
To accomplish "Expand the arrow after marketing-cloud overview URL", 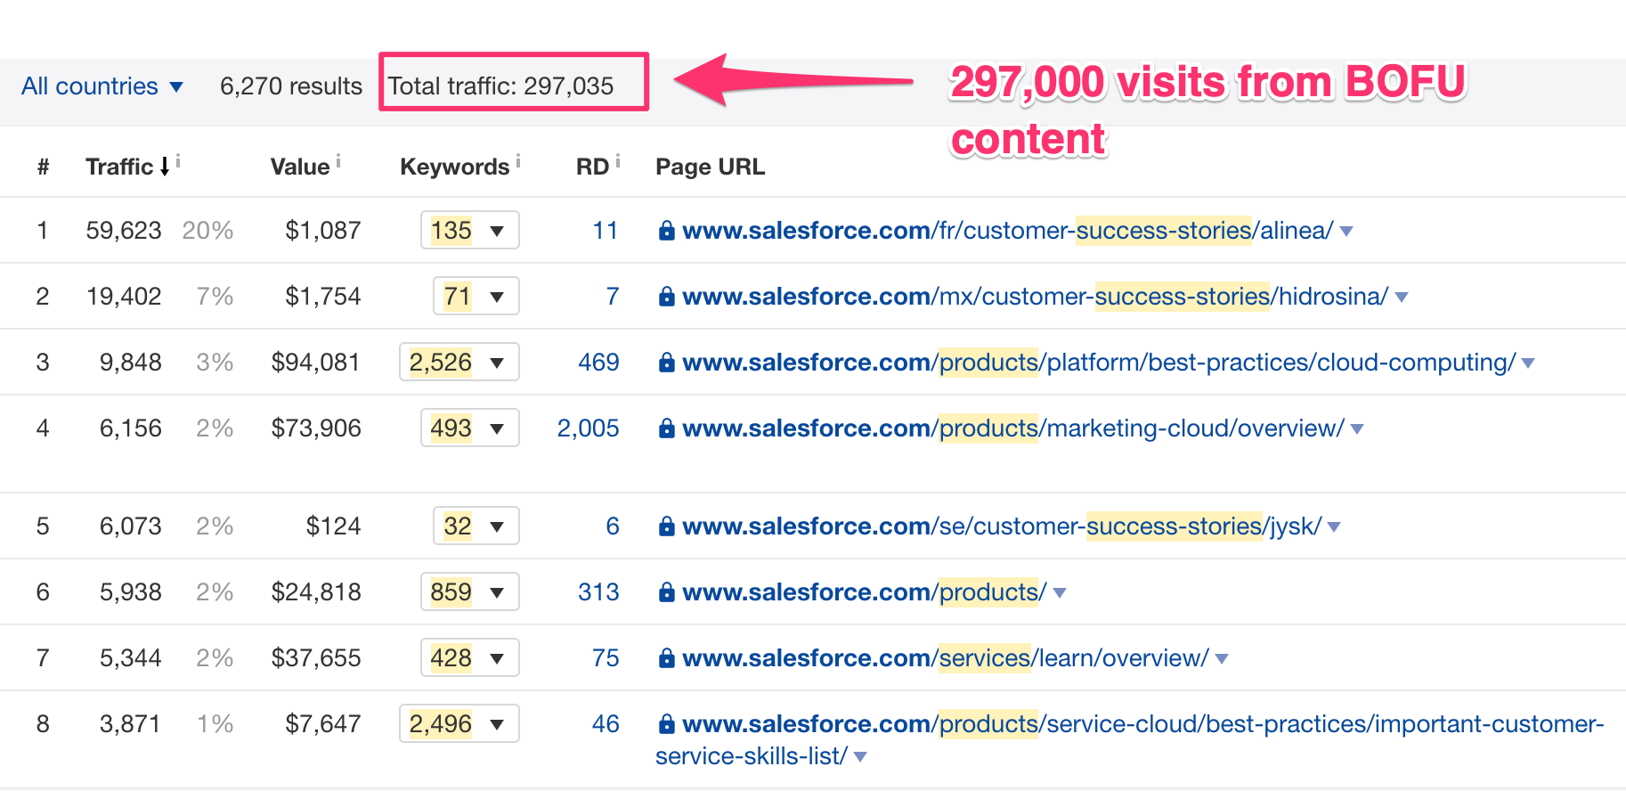I will 1357,429.
